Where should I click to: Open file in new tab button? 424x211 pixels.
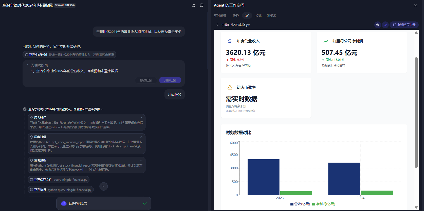[404, 25]
